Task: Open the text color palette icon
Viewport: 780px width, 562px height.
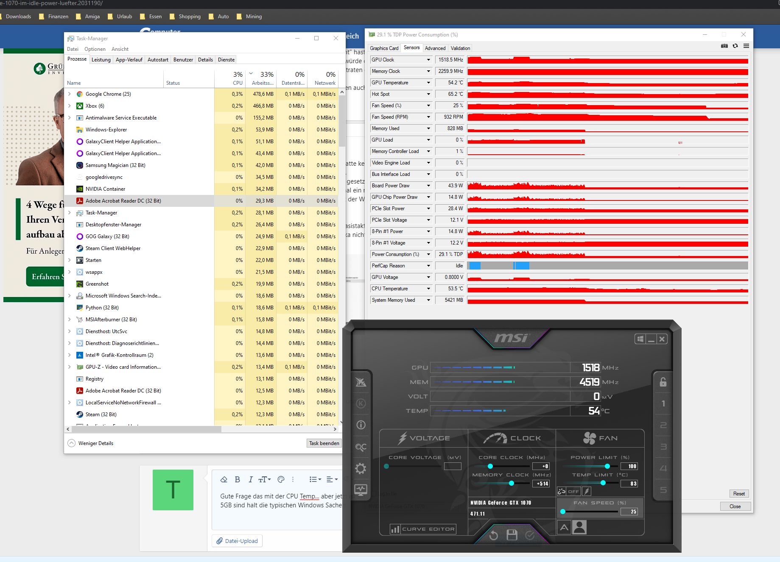Action: (x=281, y=479)
